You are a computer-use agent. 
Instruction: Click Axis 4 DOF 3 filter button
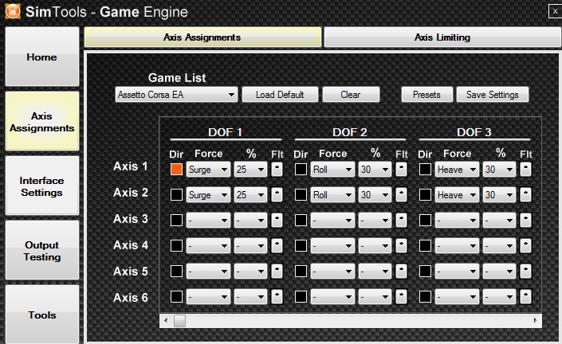point(526,246)
